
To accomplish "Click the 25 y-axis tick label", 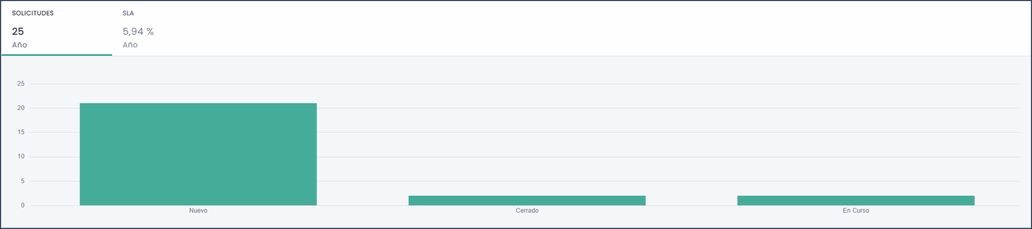I will [x=21, y=84].
